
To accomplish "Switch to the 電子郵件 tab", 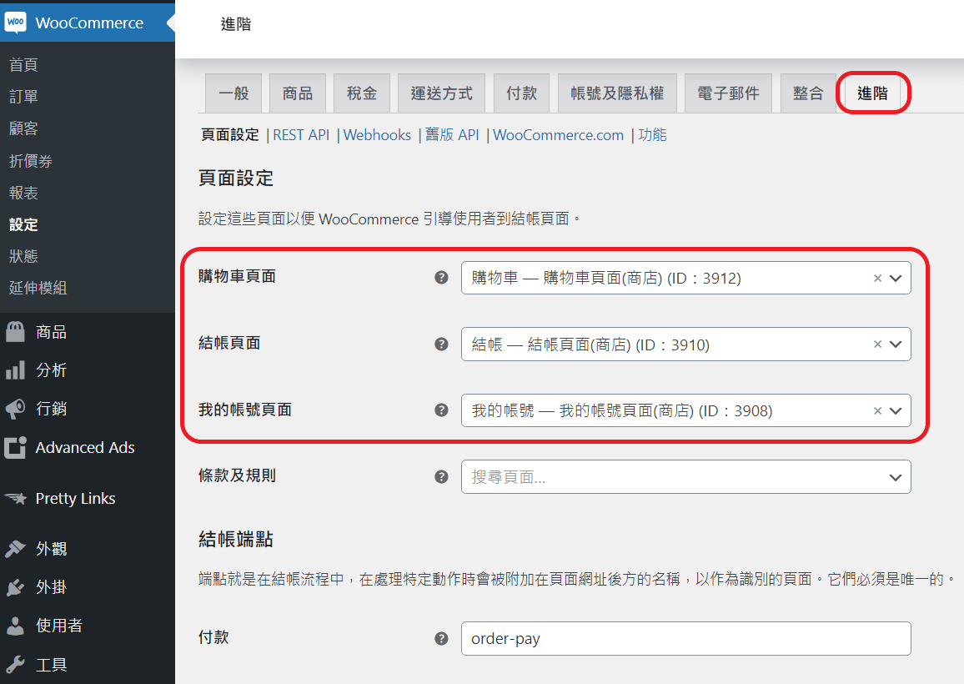I will pos(729,93).
